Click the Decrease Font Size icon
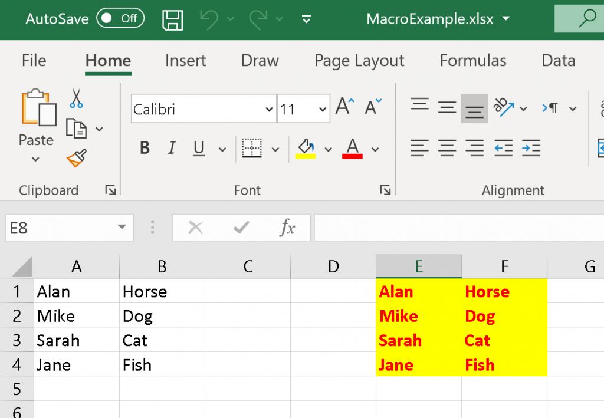Image resolution: width=604 pixels, height=418 pixels. (x=373, y=107)
